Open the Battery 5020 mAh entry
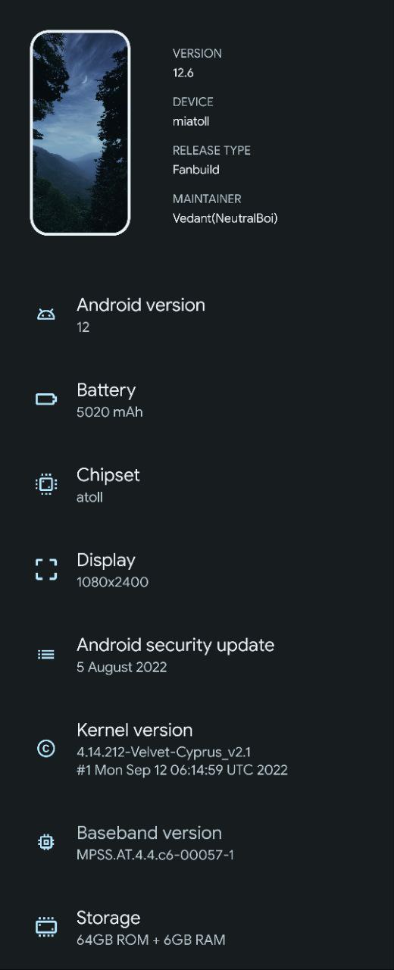This screenshot has height=970, width=394. point(197,400)
